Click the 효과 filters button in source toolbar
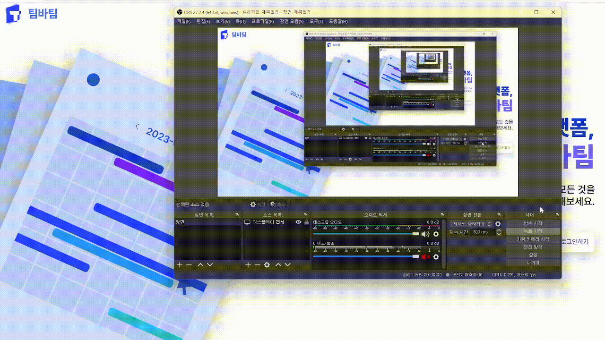Image resolution: width=605 pixels, height=340 pixels. tap(278, 204)
